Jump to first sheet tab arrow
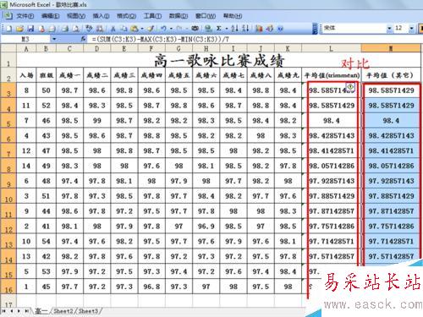Screen dimensions: 423x317 pyautogui.click(x=4, y=311)
